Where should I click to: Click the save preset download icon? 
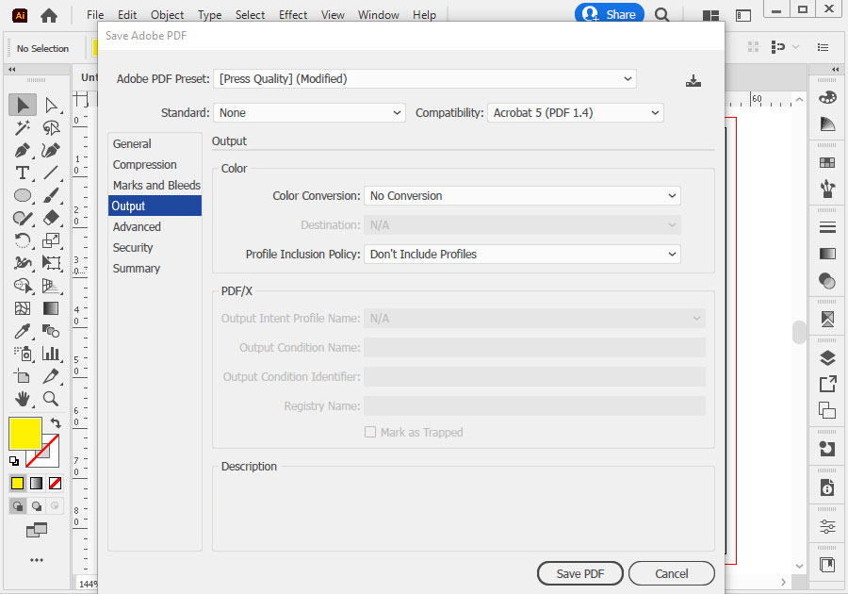(x=693, y=81)
